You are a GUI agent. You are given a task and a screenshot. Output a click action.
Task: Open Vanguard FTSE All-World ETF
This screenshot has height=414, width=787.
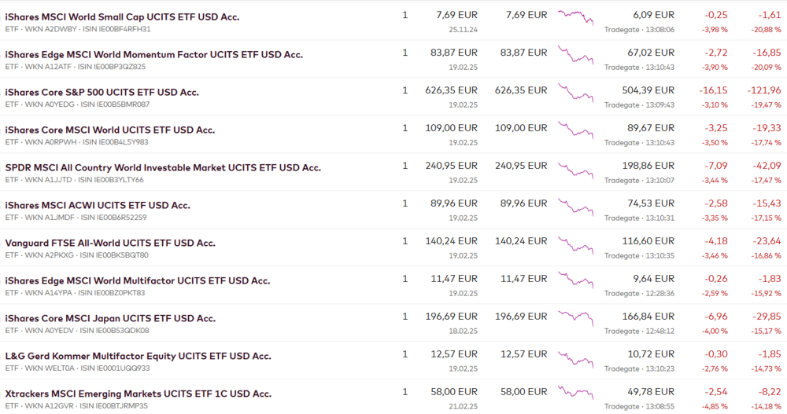[110, 243]
